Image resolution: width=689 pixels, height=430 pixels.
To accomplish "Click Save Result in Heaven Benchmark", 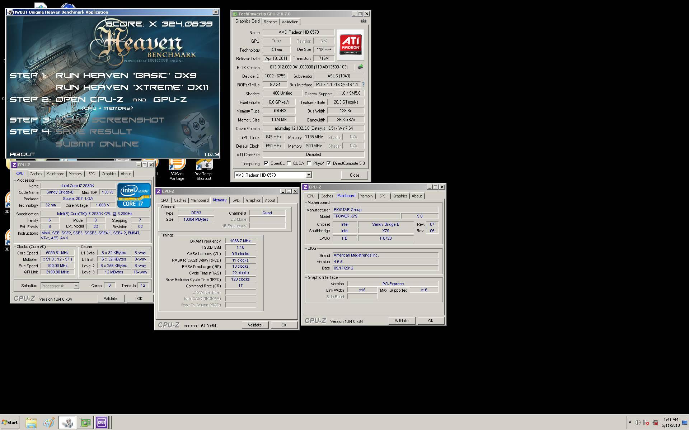I will tap(94, 132).
